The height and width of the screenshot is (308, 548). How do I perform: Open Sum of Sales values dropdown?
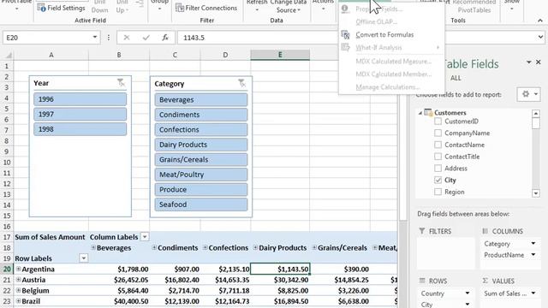pyautogui.click(x=533, y=293)
